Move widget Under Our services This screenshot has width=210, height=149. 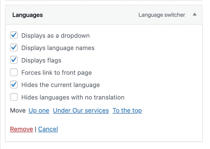coord(81,111)
